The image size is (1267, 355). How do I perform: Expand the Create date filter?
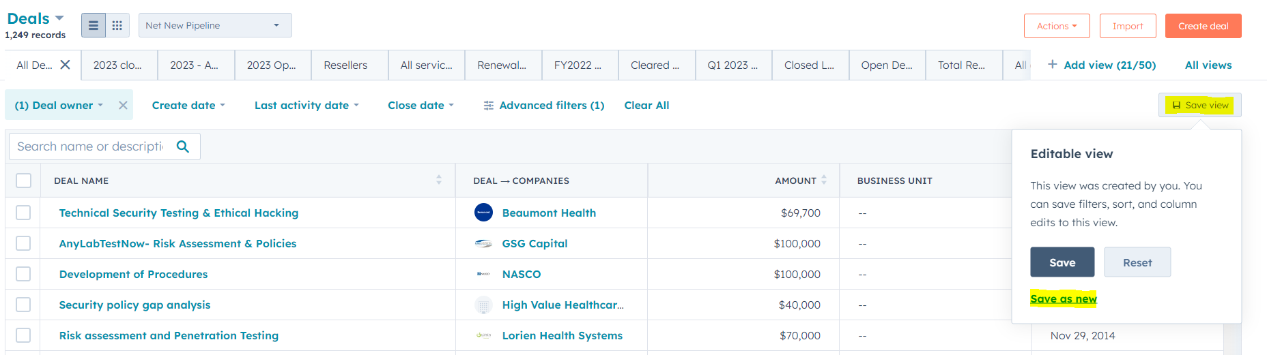click(x=188, y=106)
